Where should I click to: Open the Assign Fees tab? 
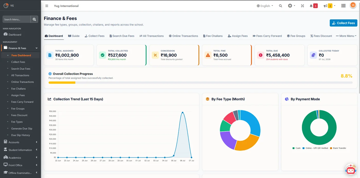tap(238, 36)
